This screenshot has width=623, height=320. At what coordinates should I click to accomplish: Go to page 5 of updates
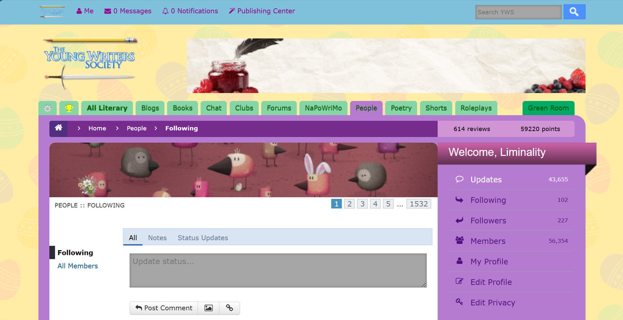(x=388, y=204)
